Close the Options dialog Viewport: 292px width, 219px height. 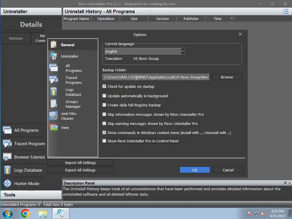[x=240, y=34]
